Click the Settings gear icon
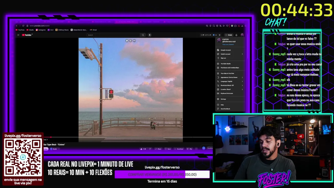The width and height of the screenshot is (334, 188). click(x=218, y=99)
